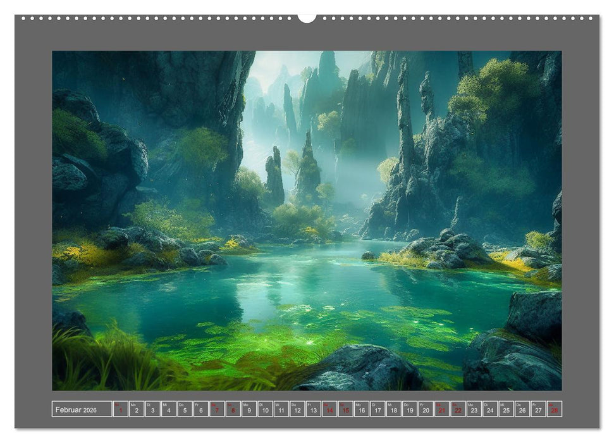Image resolution: width=614 pixels, height=443 pixels.
Task: Select Saturday, February 7 cell
Action: 217,409
